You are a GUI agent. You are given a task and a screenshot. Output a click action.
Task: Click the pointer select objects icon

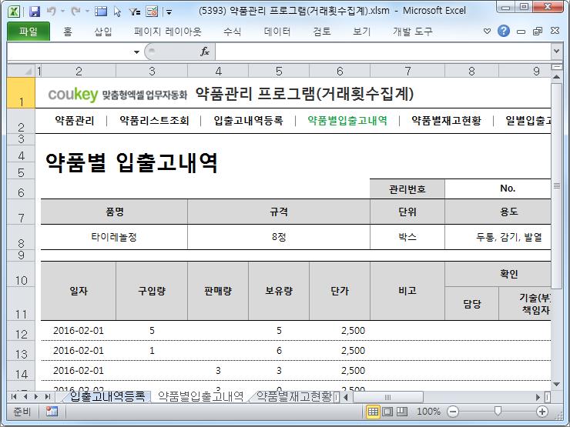(x=117, y=12)
